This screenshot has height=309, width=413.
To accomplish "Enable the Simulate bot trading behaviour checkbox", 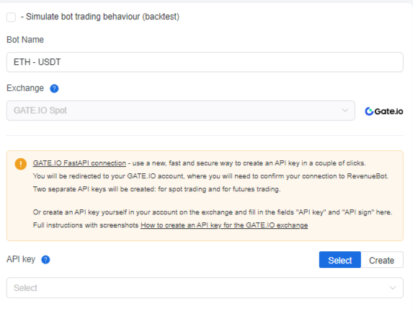I will [x=11, y=17].
